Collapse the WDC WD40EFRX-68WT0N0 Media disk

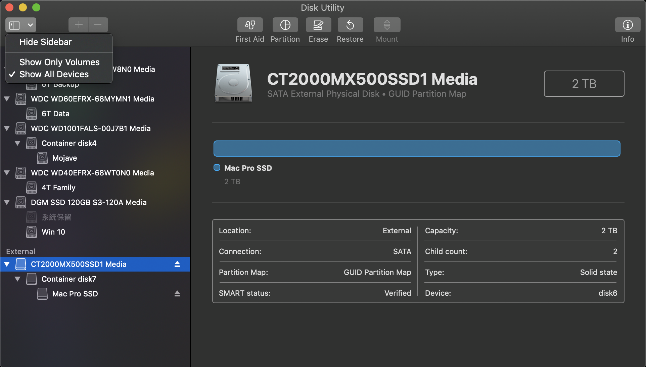click(7, 173)
